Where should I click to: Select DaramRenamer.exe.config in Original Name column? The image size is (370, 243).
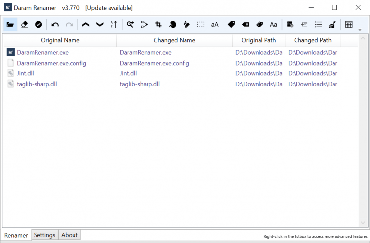[52, 63]
